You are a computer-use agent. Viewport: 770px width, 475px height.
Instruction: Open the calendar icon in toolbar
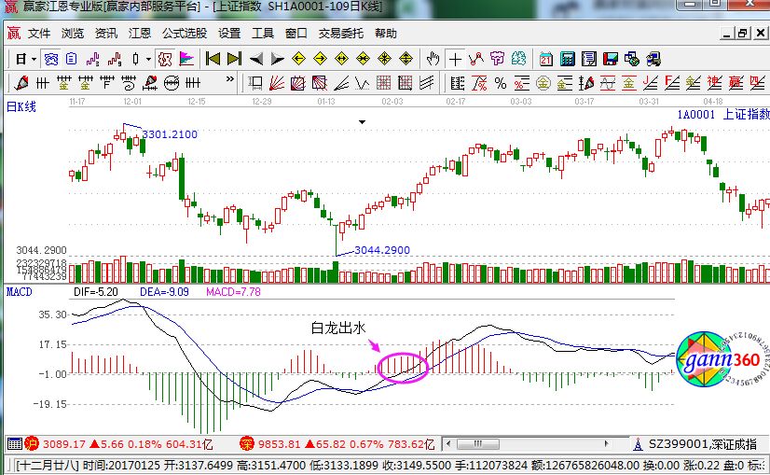(545, 59)
